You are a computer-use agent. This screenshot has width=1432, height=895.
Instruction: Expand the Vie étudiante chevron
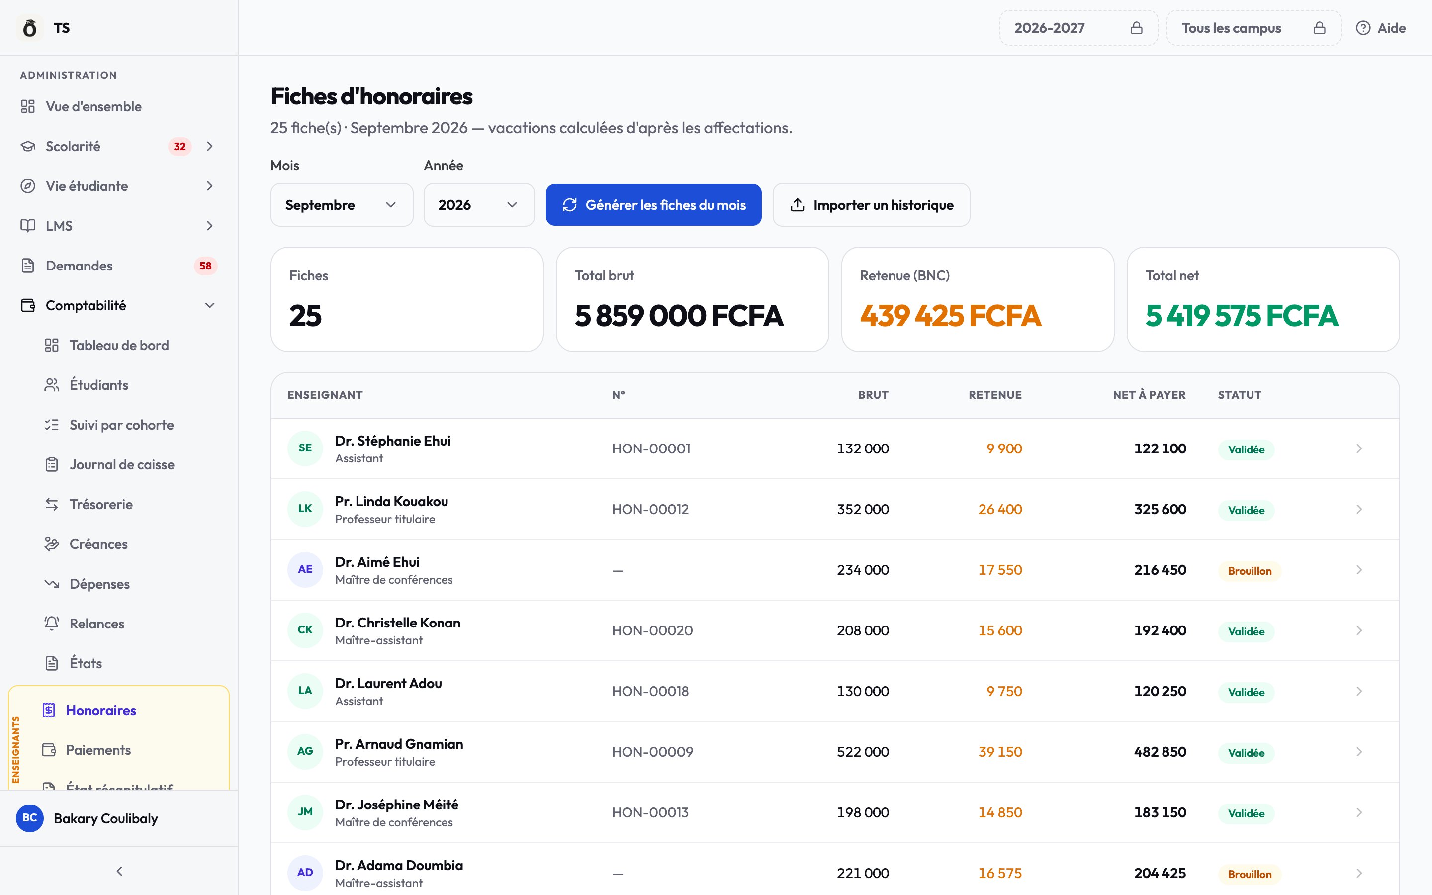point(209,186)
